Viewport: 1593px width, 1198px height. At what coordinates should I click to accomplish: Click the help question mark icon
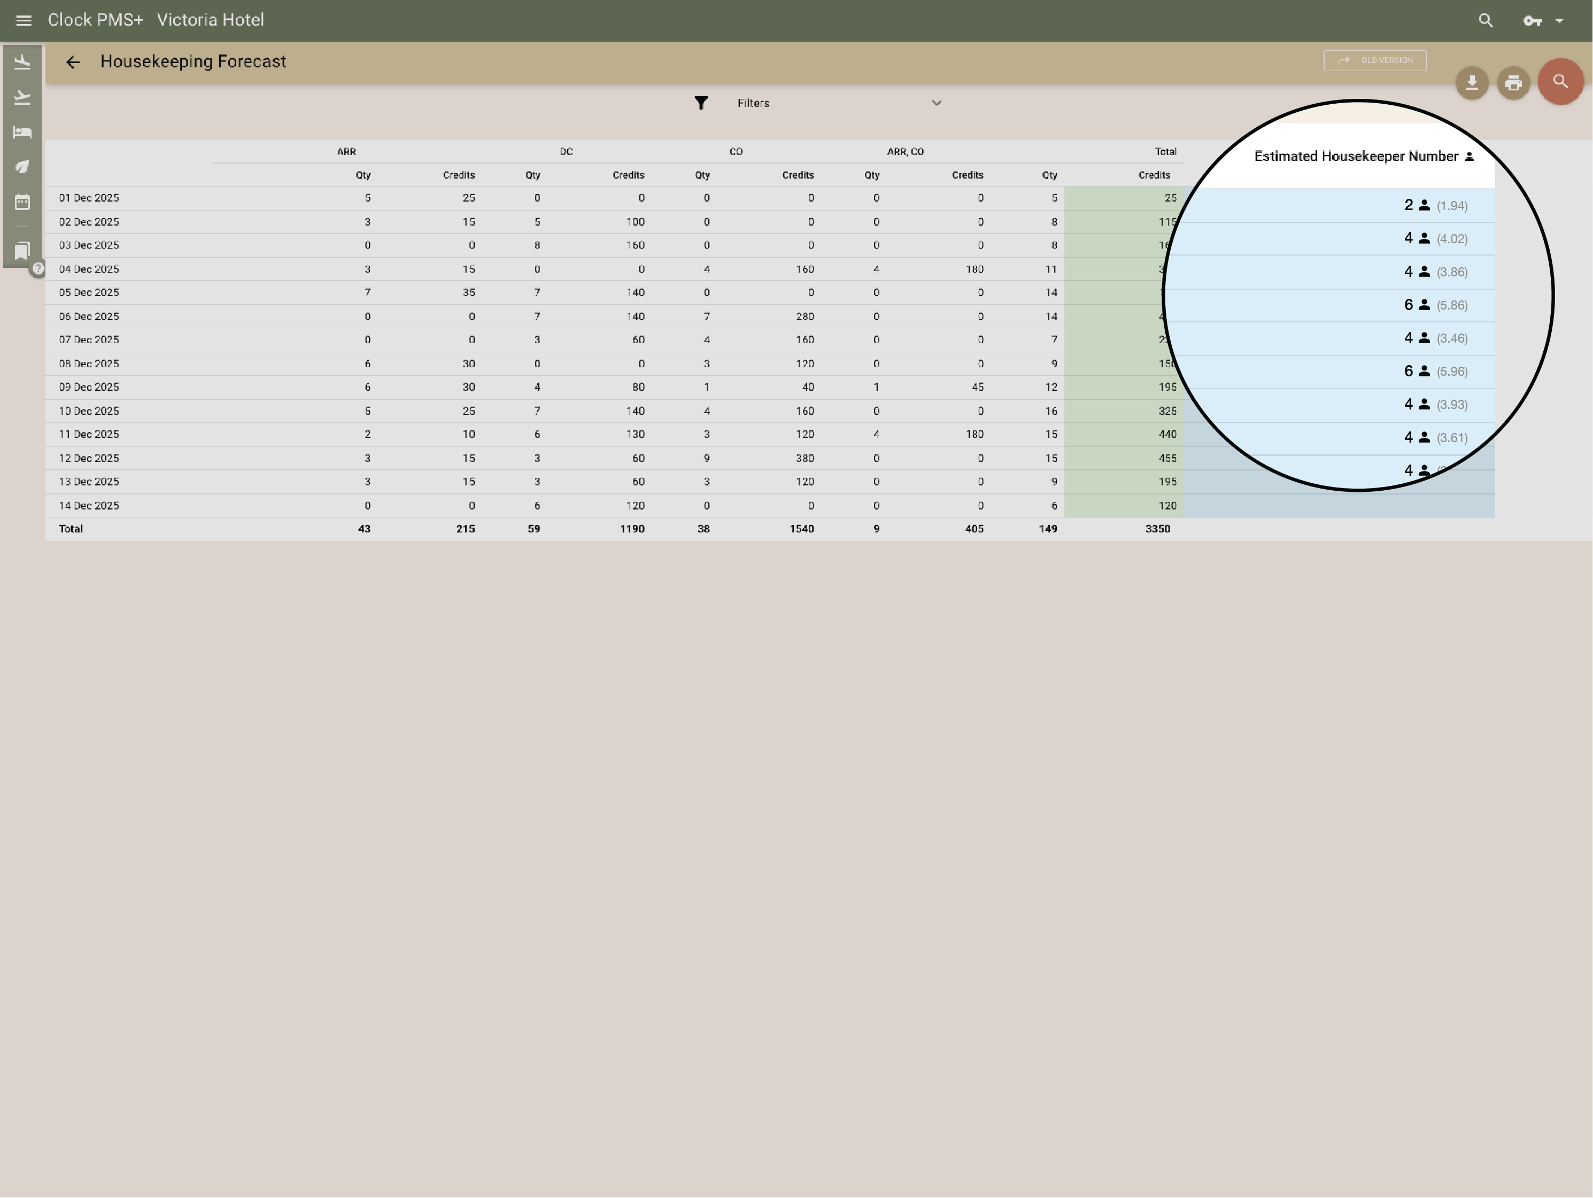click(x=38, y=268)
